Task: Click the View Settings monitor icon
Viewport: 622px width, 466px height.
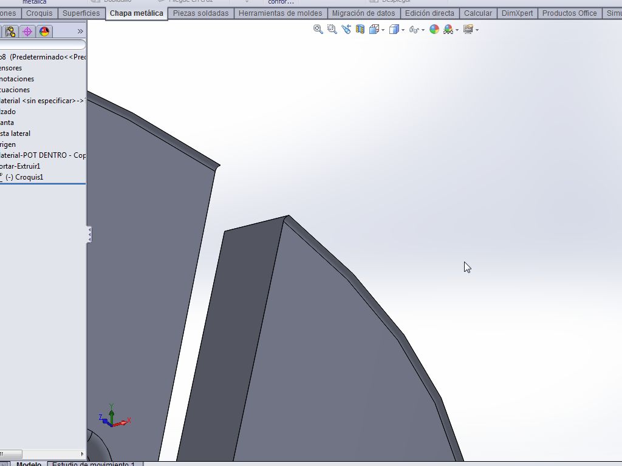Action: (468, 29)
